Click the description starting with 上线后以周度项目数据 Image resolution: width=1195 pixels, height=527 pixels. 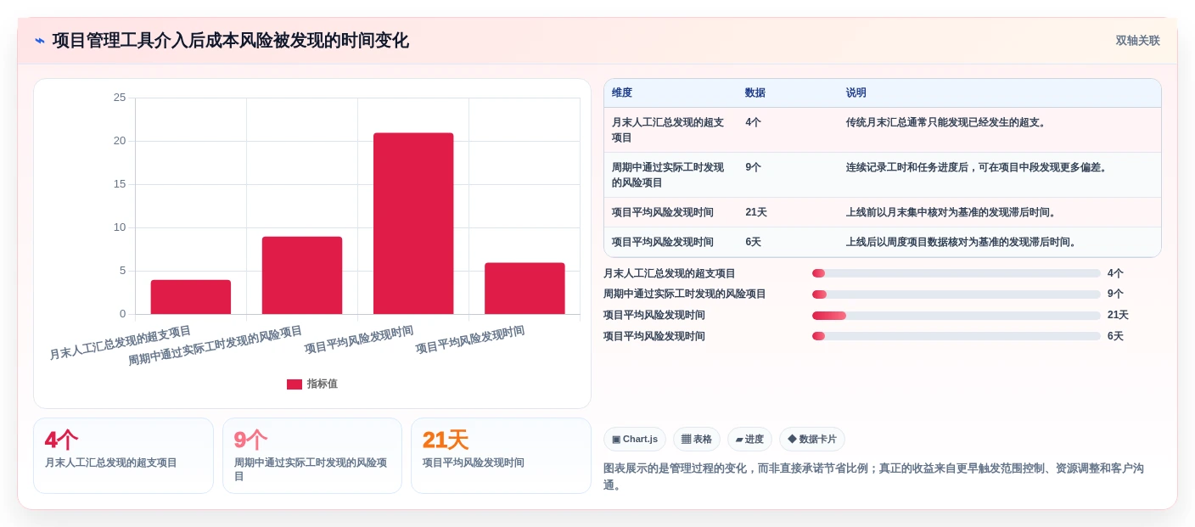coord(963,242)
